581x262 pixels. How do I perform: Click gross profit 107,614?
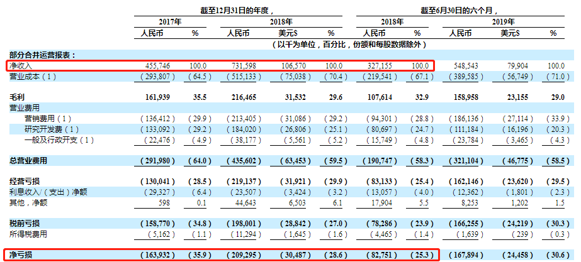(381, 97)
